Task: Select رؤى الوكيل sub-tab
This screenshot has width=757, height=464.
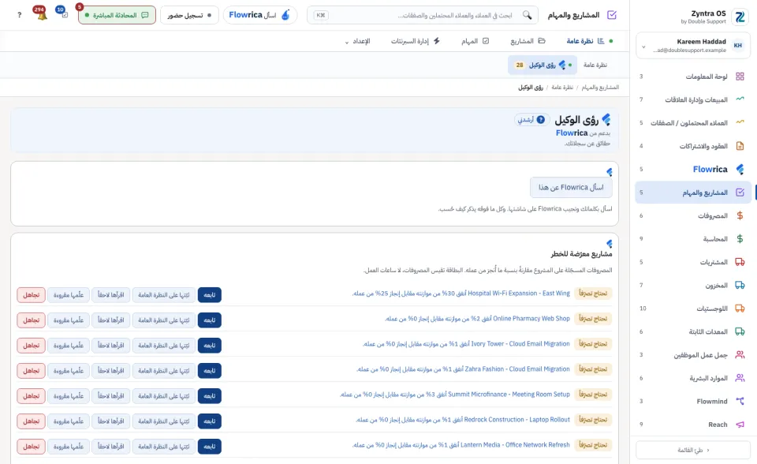Action: 543,65
